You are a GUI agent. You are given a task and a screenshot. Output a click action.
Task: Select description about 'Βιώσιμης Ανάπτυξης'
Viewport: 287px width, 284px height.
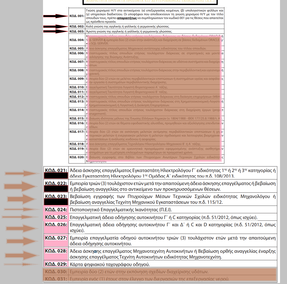click(155, 55)
